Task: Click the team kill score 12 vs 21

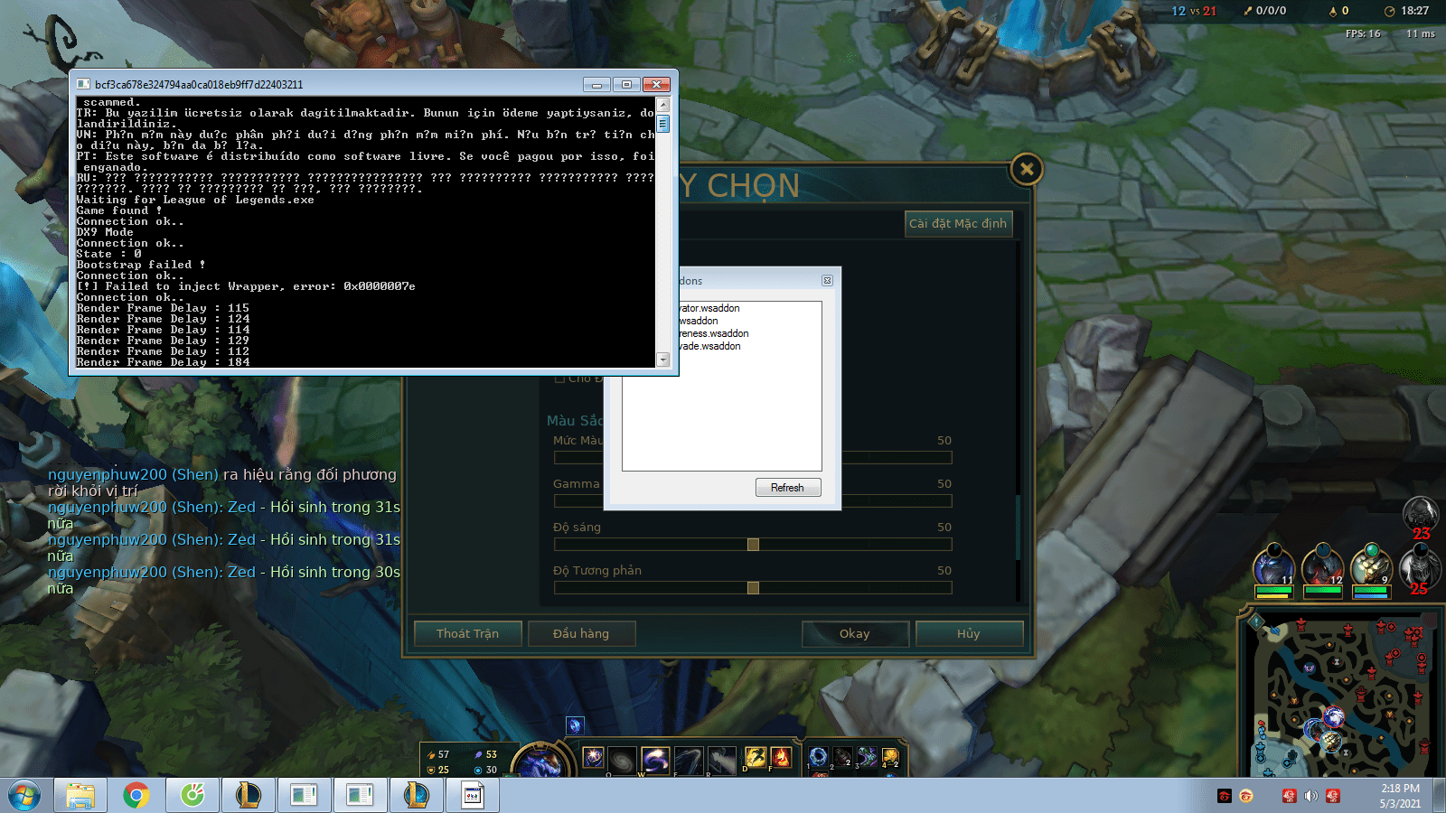Action: point(1194,11)
